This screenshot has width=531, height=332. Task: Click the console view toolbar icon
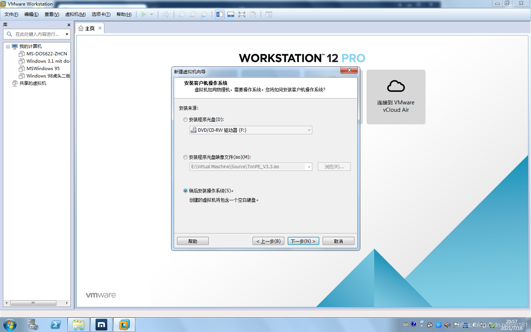click(x=269, y=14)
